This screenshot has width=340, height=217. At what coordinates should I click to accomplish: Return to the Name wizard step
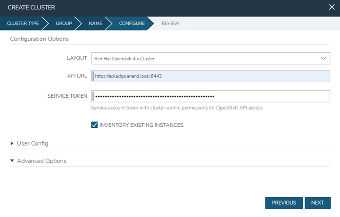[95, 23]
